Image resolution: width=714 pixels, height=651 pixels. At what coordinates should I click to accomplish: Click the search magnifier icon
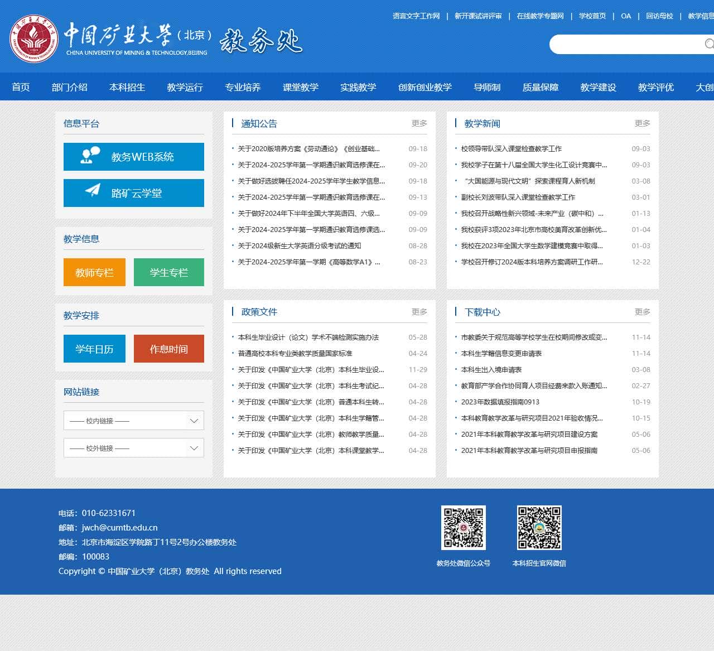708,44
